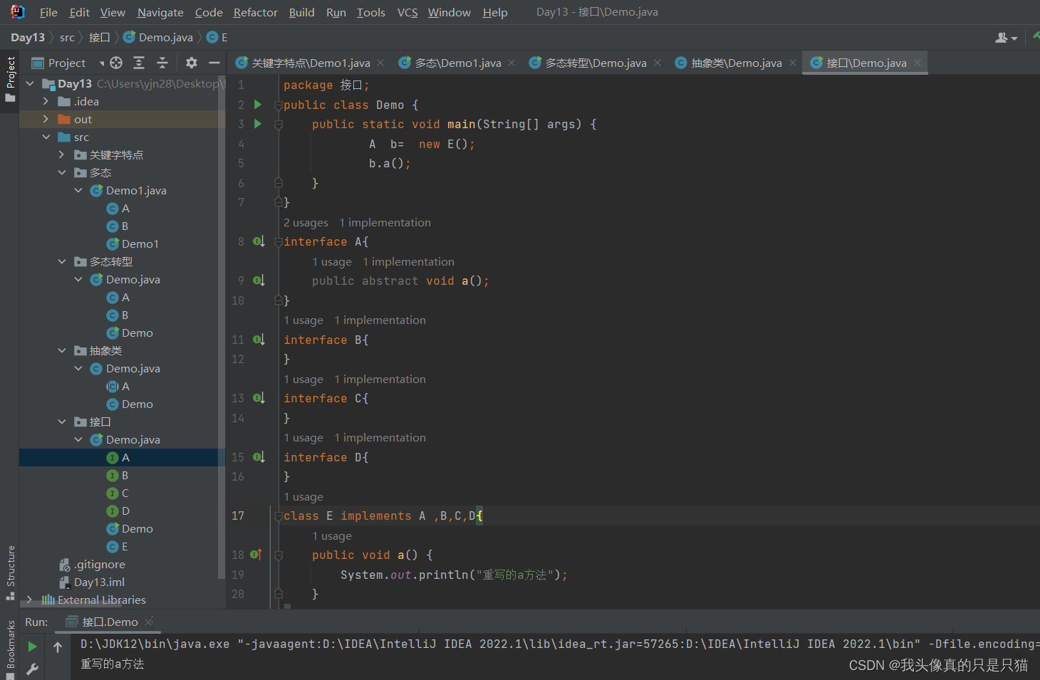Open the VCS menu
This screenshot has height=680, width=1040.
tap(407, 12)
